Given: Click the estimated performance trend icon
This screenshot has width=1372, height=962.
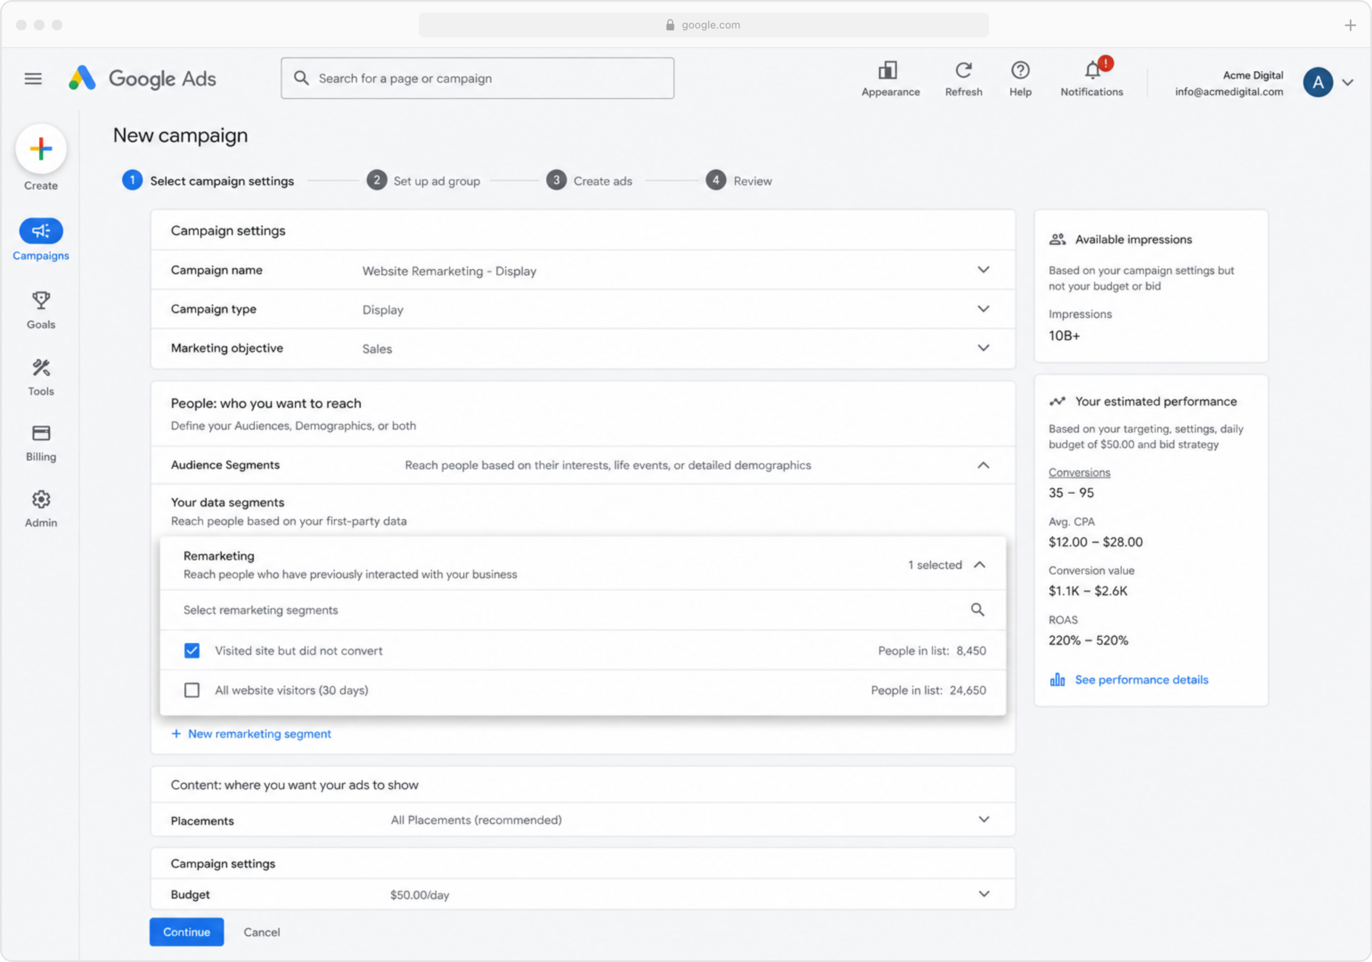Looking at the screenshot, I should coord(1057,401).
